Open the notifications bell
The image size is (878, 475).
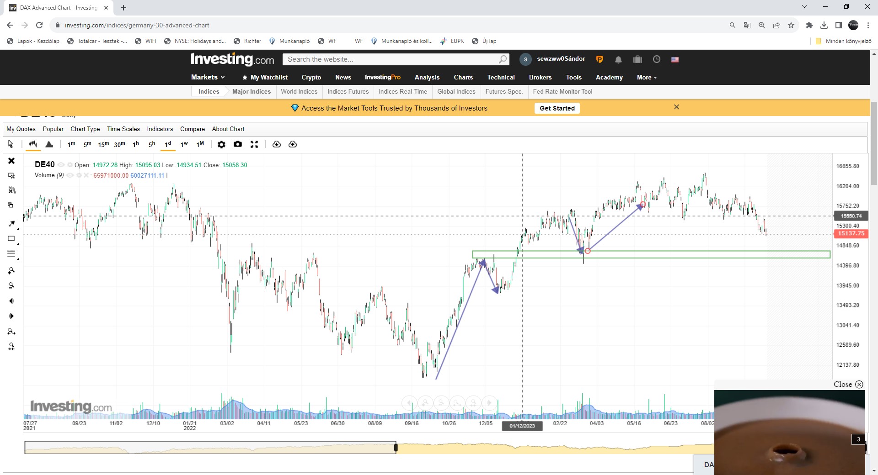click(618, 59)
